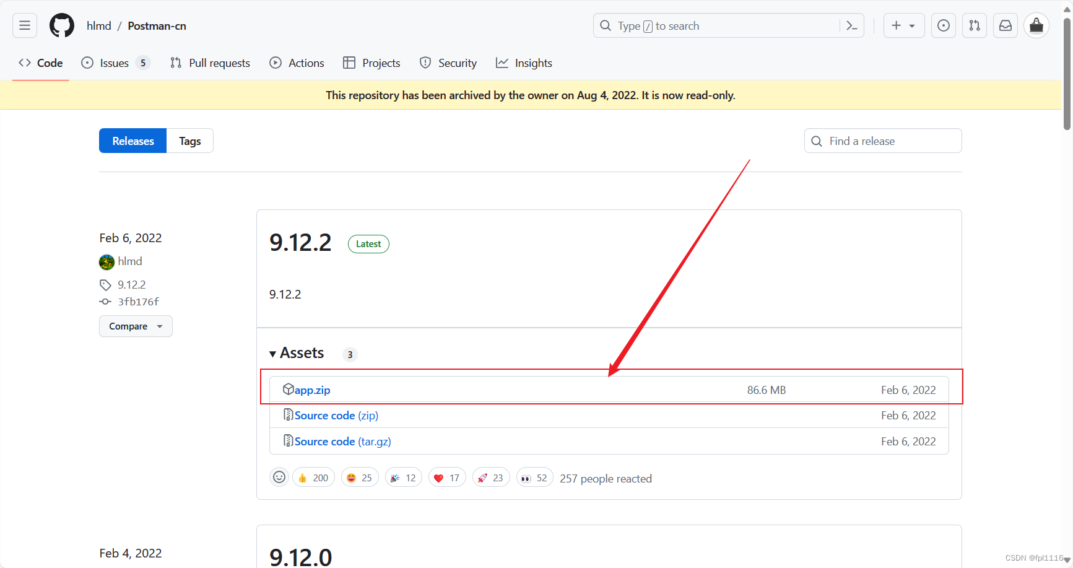Focus the Find a release search box
The width and height of the screenshot is (1073, 568).
click(x=883, y=141)
